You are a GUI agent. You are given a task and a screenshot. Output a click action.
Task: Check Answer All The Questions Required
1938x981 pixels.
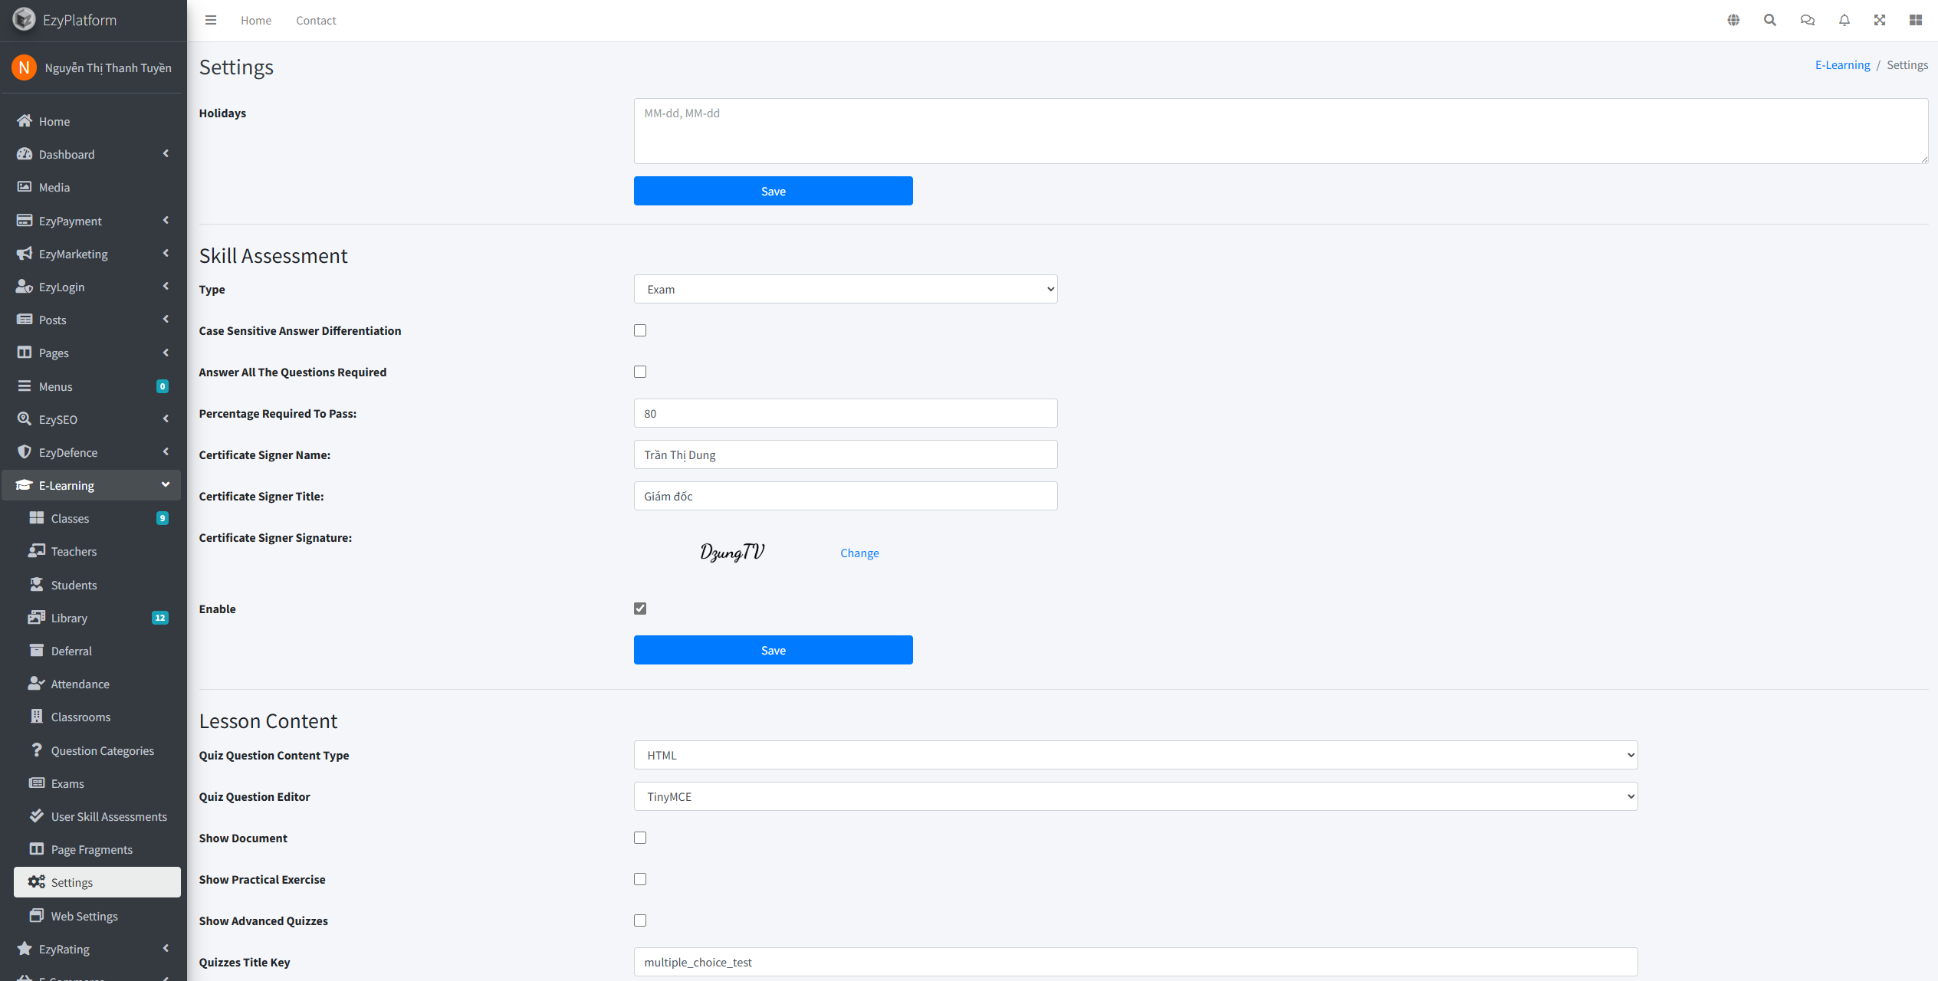pos(640,372)
